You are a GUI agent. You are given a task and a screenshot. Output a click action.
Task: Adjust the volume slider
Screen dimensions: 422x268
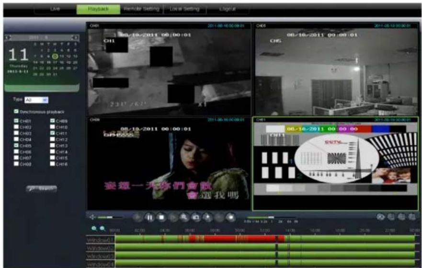coord(109,217)
